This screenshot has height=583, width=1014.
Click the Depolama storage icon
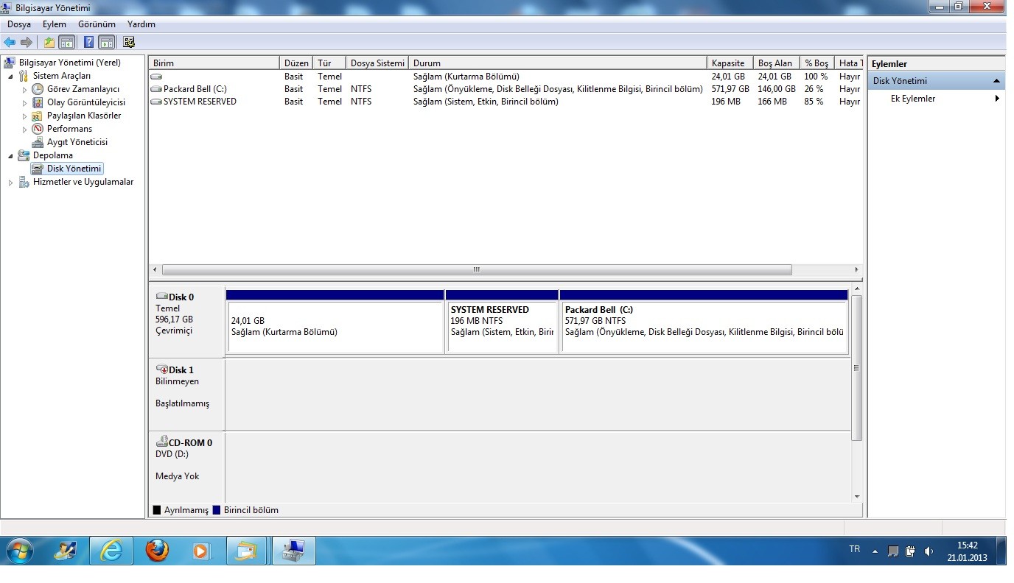(24, 155)
